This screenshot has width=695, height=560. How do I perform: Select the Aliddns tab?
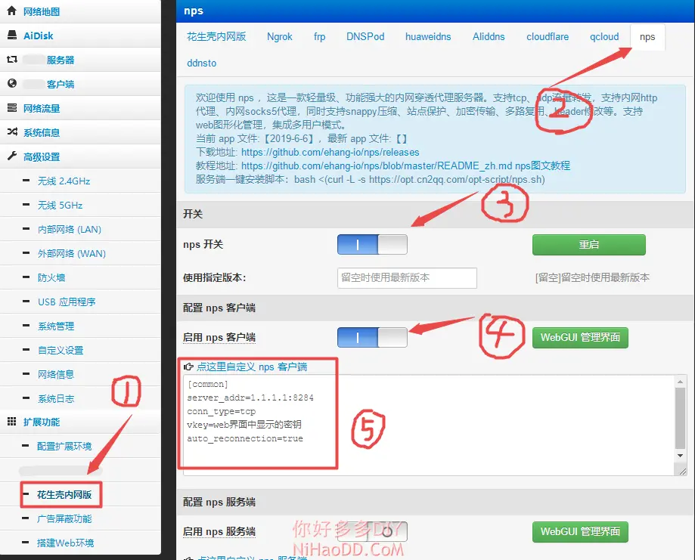(489, 37)
